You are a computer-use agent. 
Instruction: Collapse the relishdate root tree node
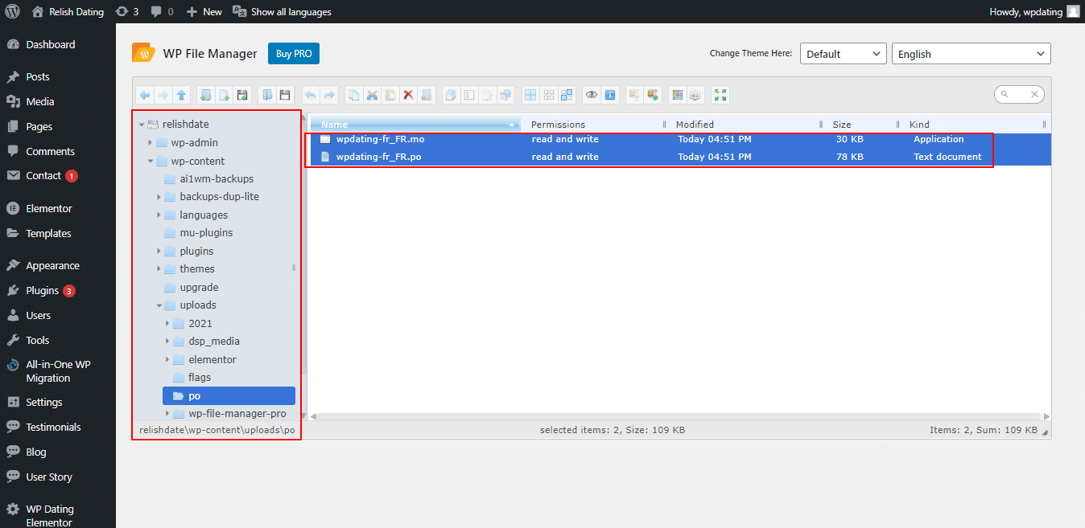142,125
